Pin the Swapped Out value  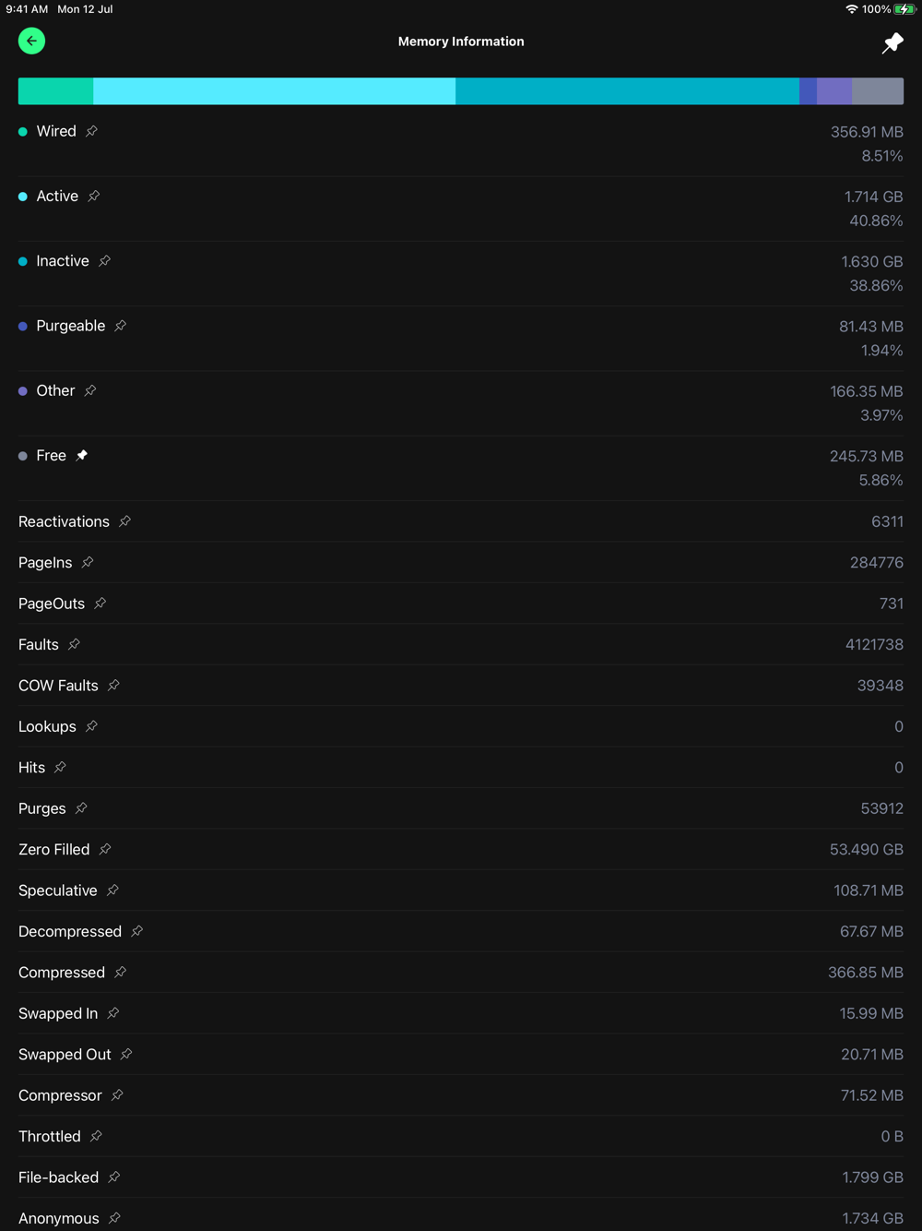(x=127, y=1054)
